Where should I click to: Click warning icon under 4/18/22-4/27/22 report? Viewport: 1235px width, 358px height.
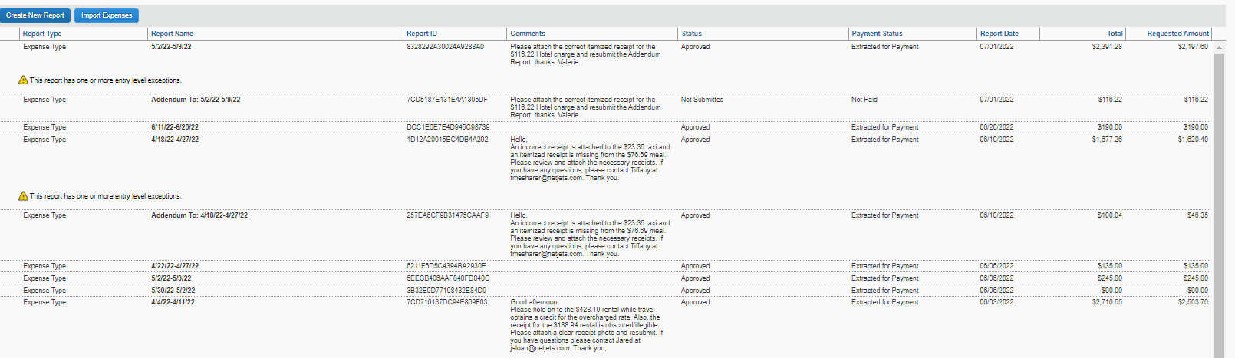tap(23, 196)
